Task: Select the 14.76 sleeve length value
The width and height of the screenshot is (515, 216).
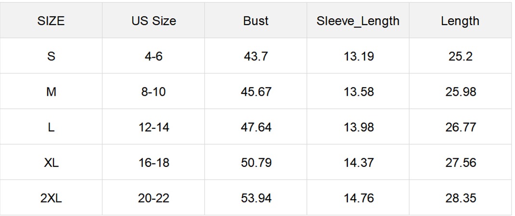Action: click(x=358, y=198)
